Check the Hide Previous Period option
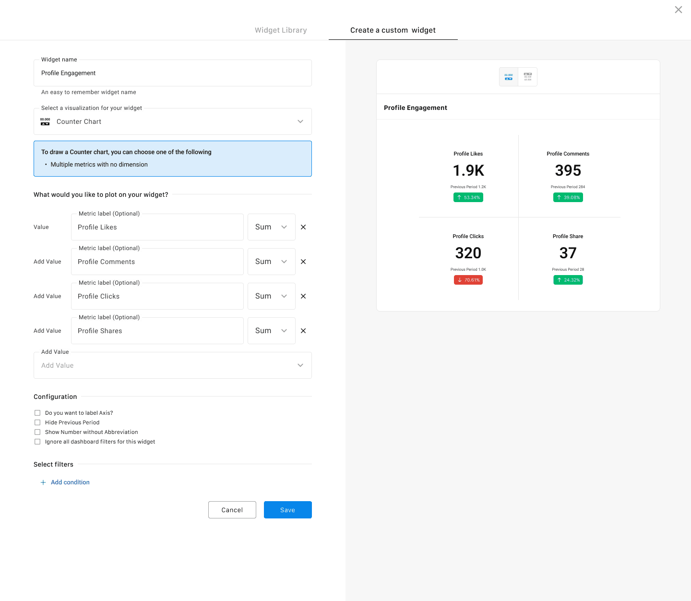This screenshot has height=601, width=691. [37, 422]
